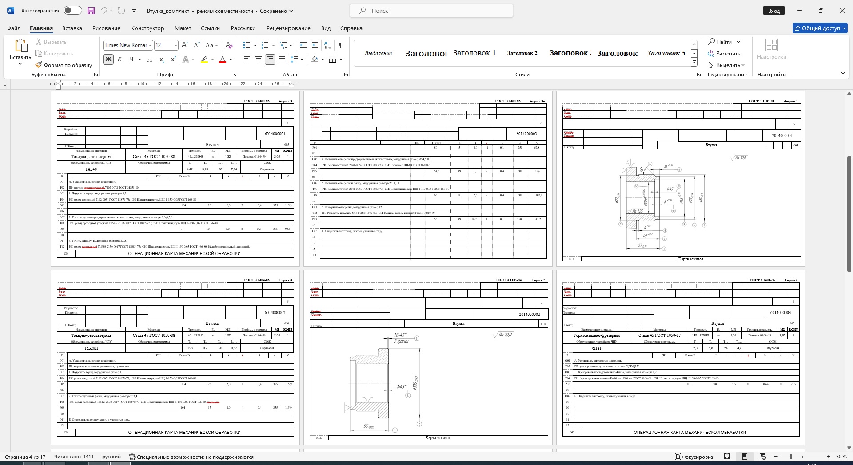Switch to the Рецензирование tab
This screenshot has width=853, height=465.
pos(288,28)
